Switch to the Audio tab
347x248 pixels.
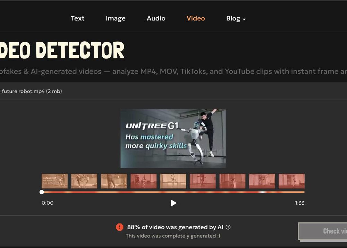tap(156, 18)
